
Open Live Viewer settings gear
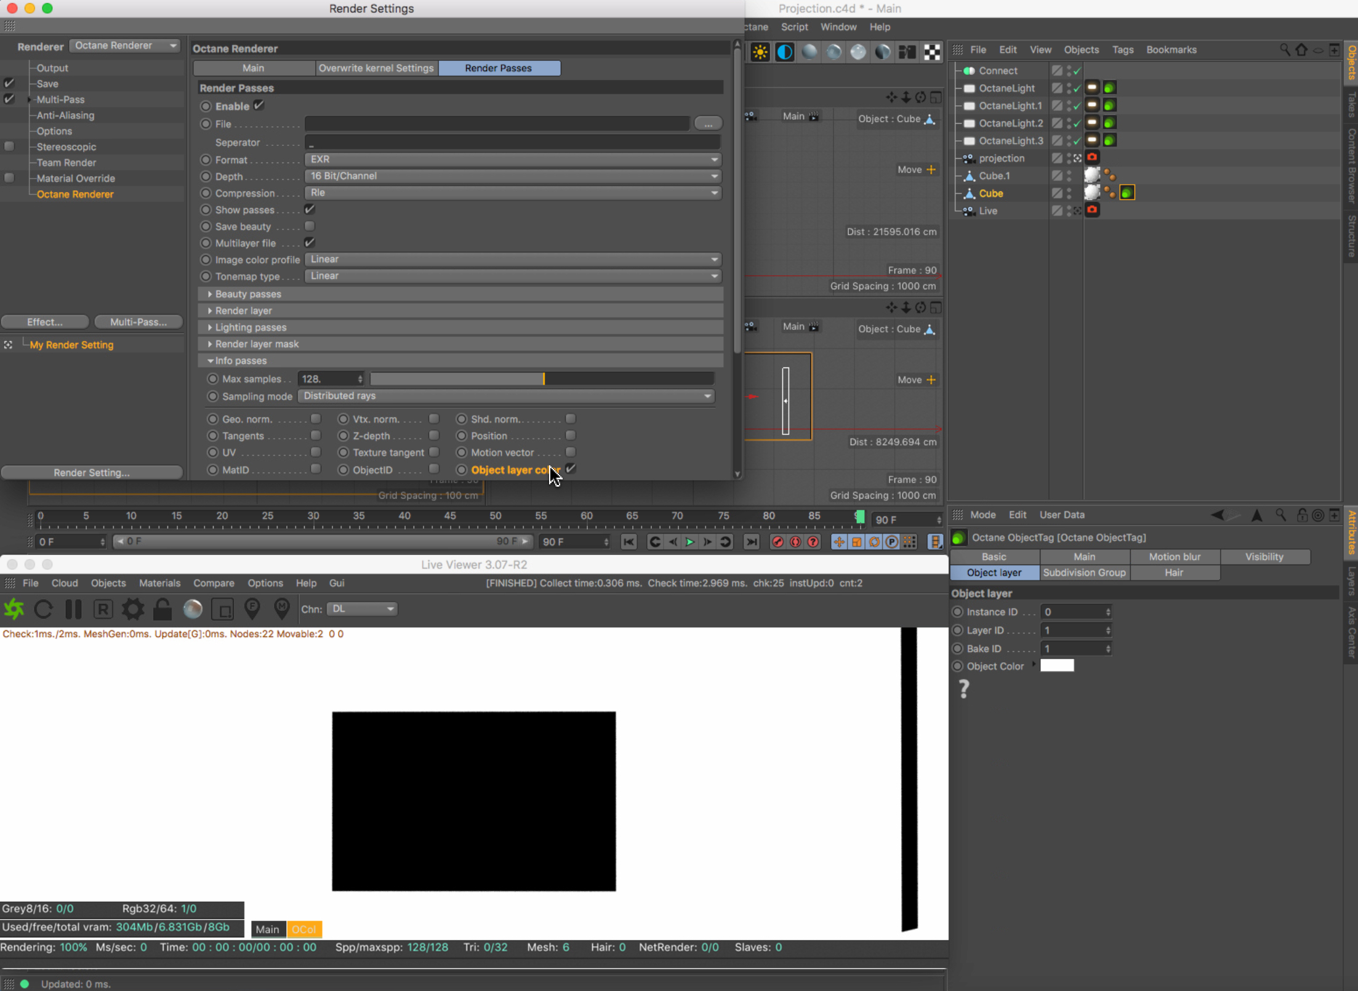(x=132, y=609)
